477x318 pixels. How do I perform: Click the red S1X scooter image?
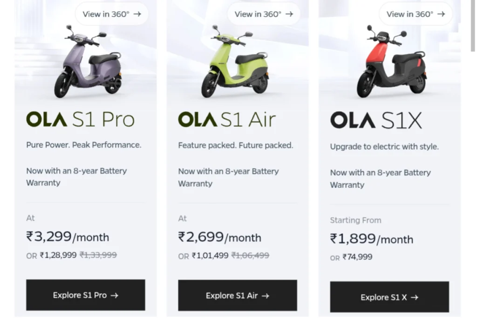pos(391,61)
